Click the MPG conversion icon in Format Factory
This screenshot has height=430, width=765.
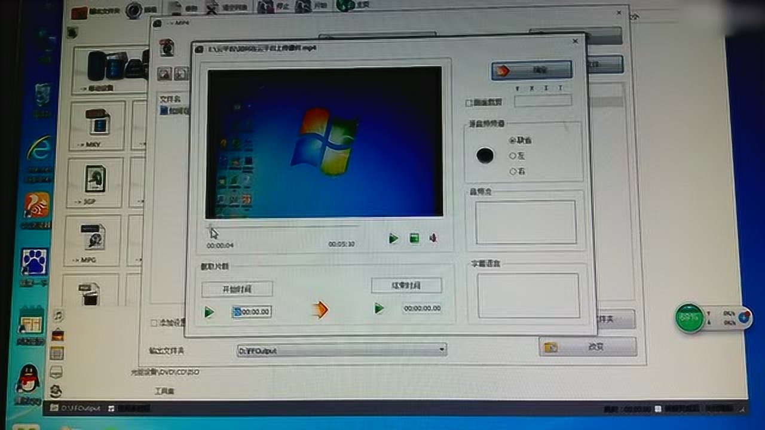(93, 240)
